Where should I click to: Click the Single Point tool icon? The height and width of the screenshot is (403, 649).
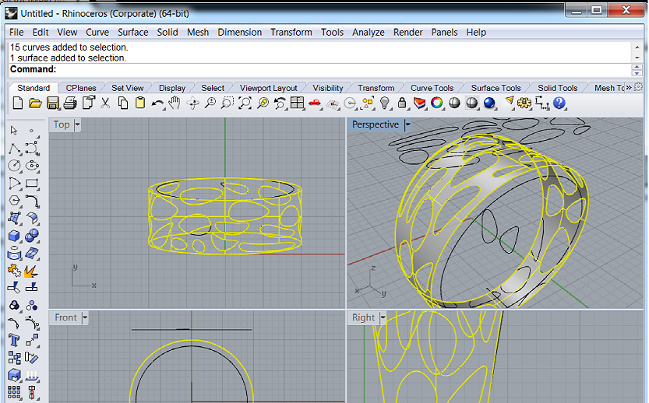point(31,131)
